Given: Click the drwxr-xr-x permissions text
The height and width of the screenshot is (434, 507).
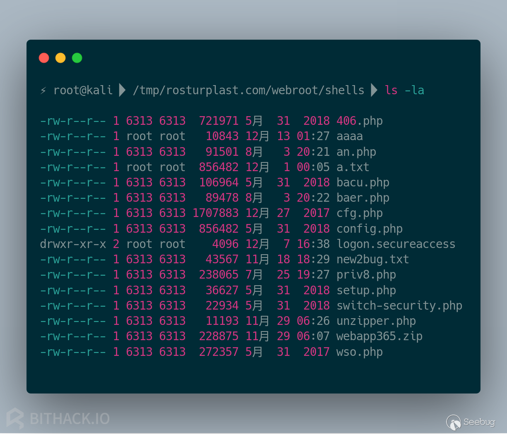Looking at the screenshot, I should point(73,244).
